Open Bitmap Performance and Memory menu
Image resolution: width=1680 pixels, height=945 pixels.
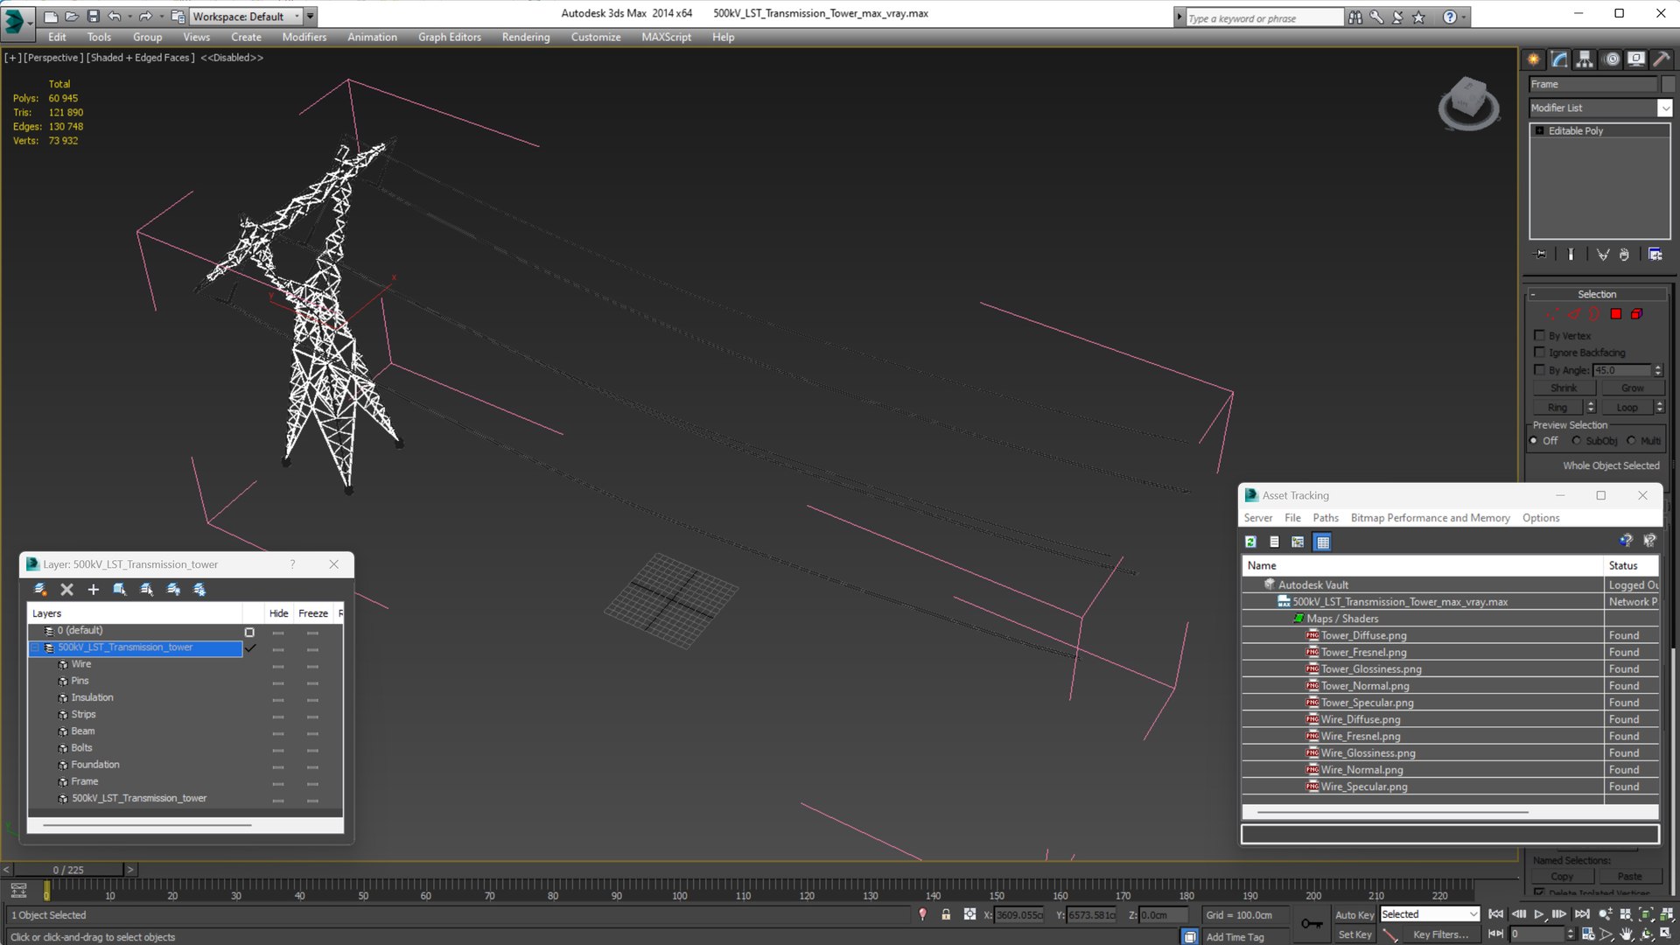1430,518
